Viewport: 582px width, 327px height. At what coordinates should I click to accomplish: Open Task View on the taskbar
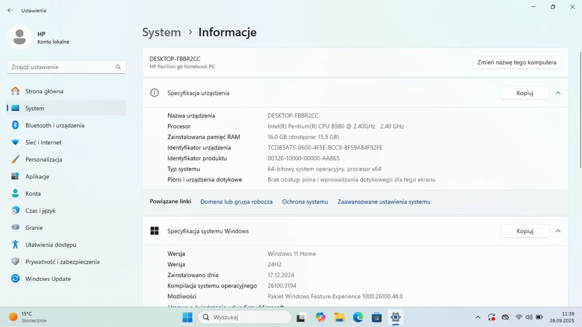point(301,317)
